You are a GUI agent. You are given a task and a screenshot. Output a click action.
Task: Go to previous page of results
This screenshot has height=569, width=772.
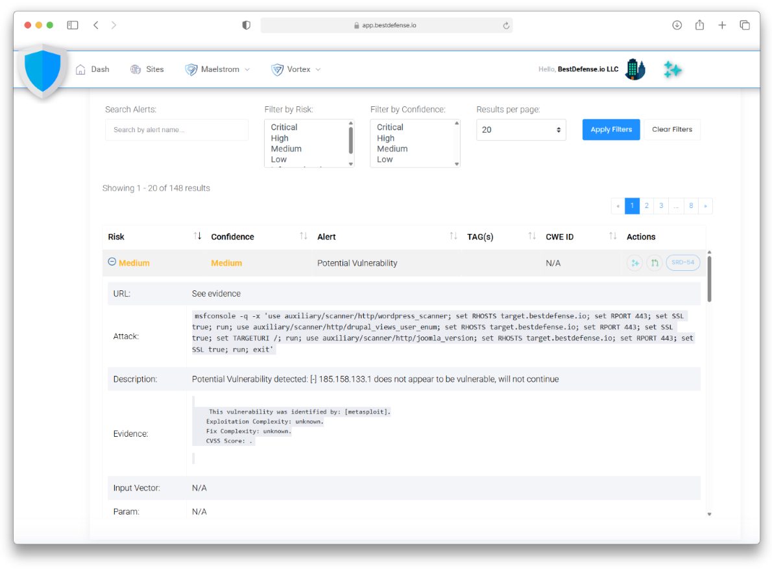(x=618, y=206)
